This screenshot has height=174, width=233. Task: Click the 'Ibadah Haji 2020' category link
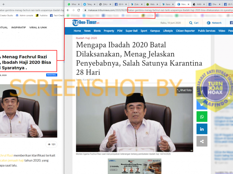pos(86,38)
